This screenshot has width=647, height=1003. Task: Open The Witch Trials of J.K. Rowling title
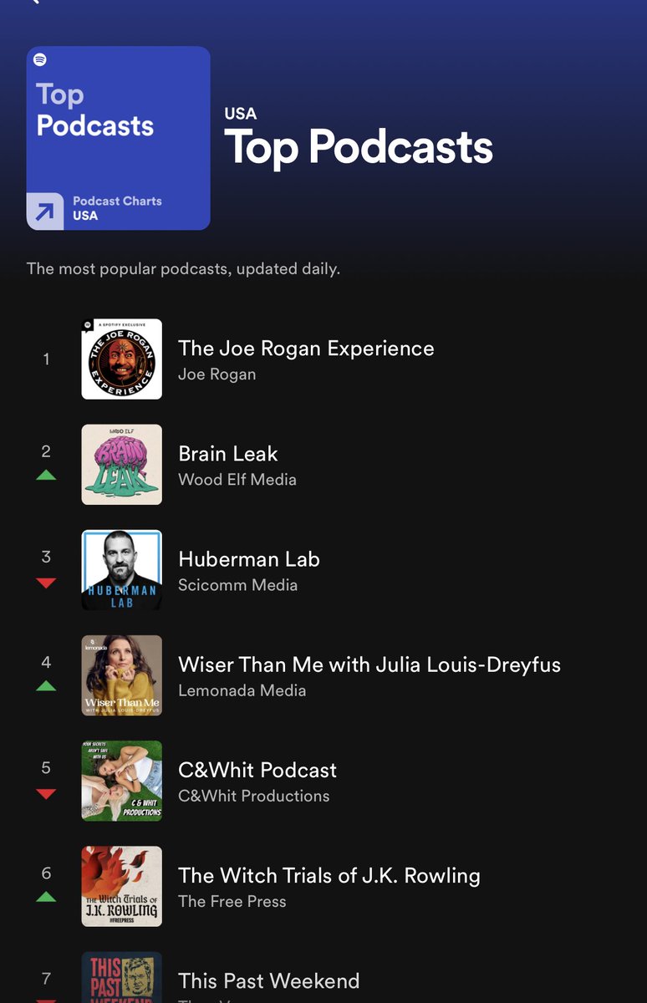coord(329,875)
